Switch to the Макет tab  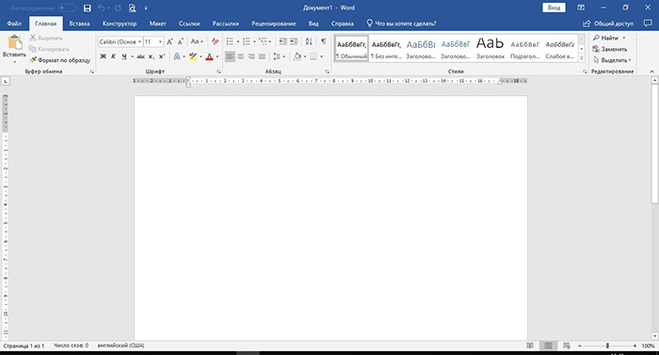pyautogui.click(x=157, y=24)
